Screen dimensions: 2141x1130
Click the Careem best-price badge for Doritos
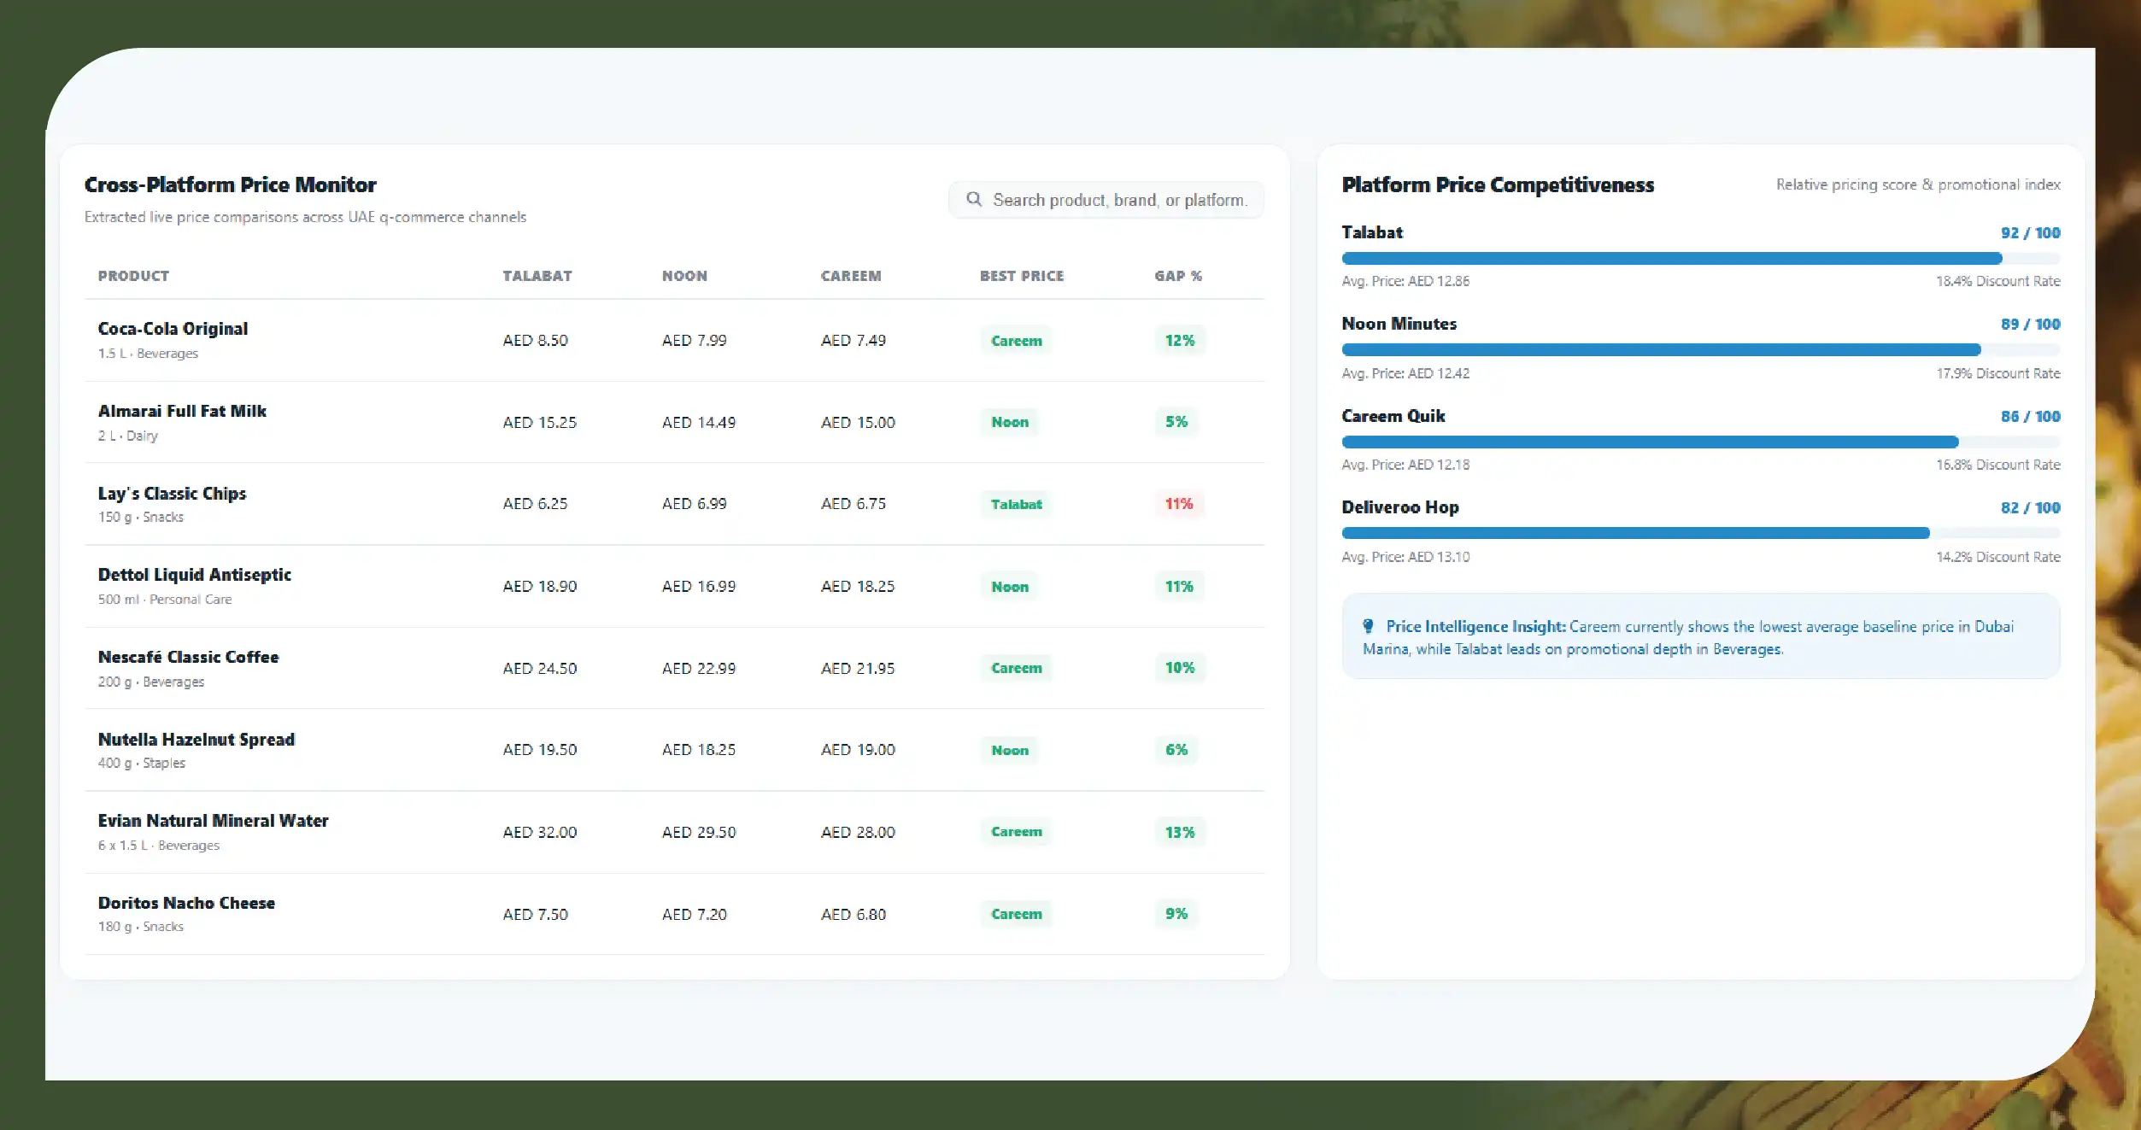[1016, 914]
